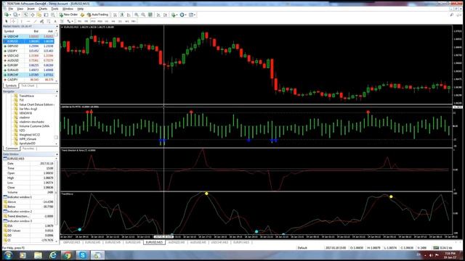
Task: Switch to the M1 timeframe
Action: pyautogui.click(x=79, y=21)
